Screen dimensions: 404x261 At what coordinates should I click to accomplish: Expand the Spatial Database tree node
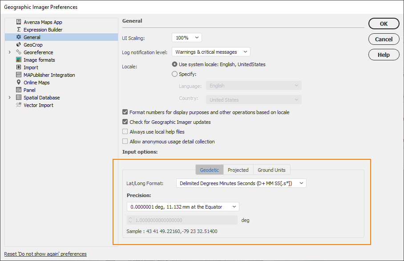point(9,98)
